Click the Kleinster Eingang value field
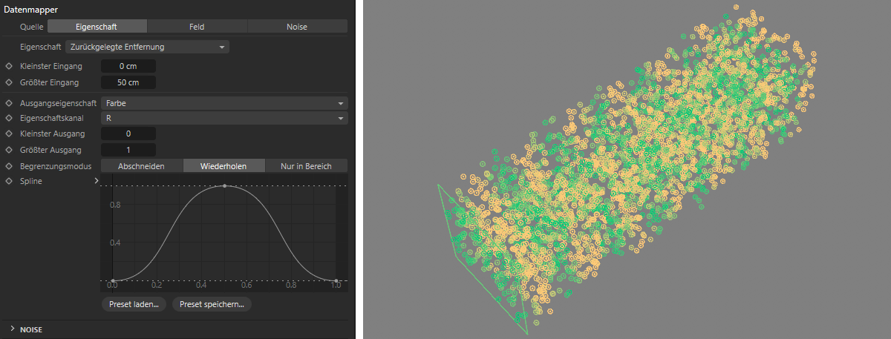The width and height of the screenshot is (891, 339). (128, 67)
